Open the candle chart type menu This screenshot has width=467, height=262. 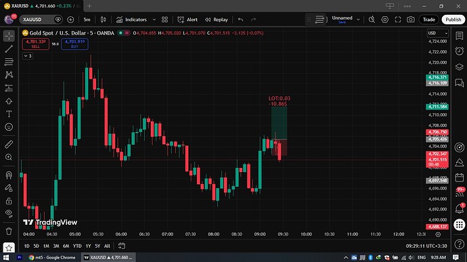pos(103,20)
